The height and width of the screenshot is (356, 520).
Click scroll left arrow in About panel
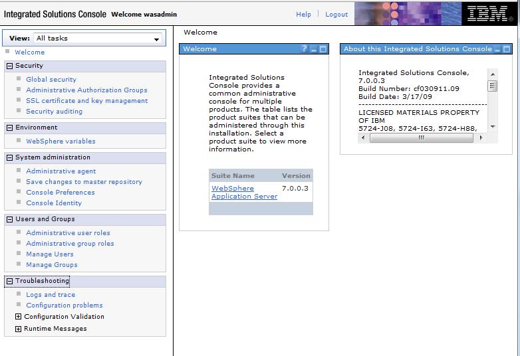coord(363,137)
